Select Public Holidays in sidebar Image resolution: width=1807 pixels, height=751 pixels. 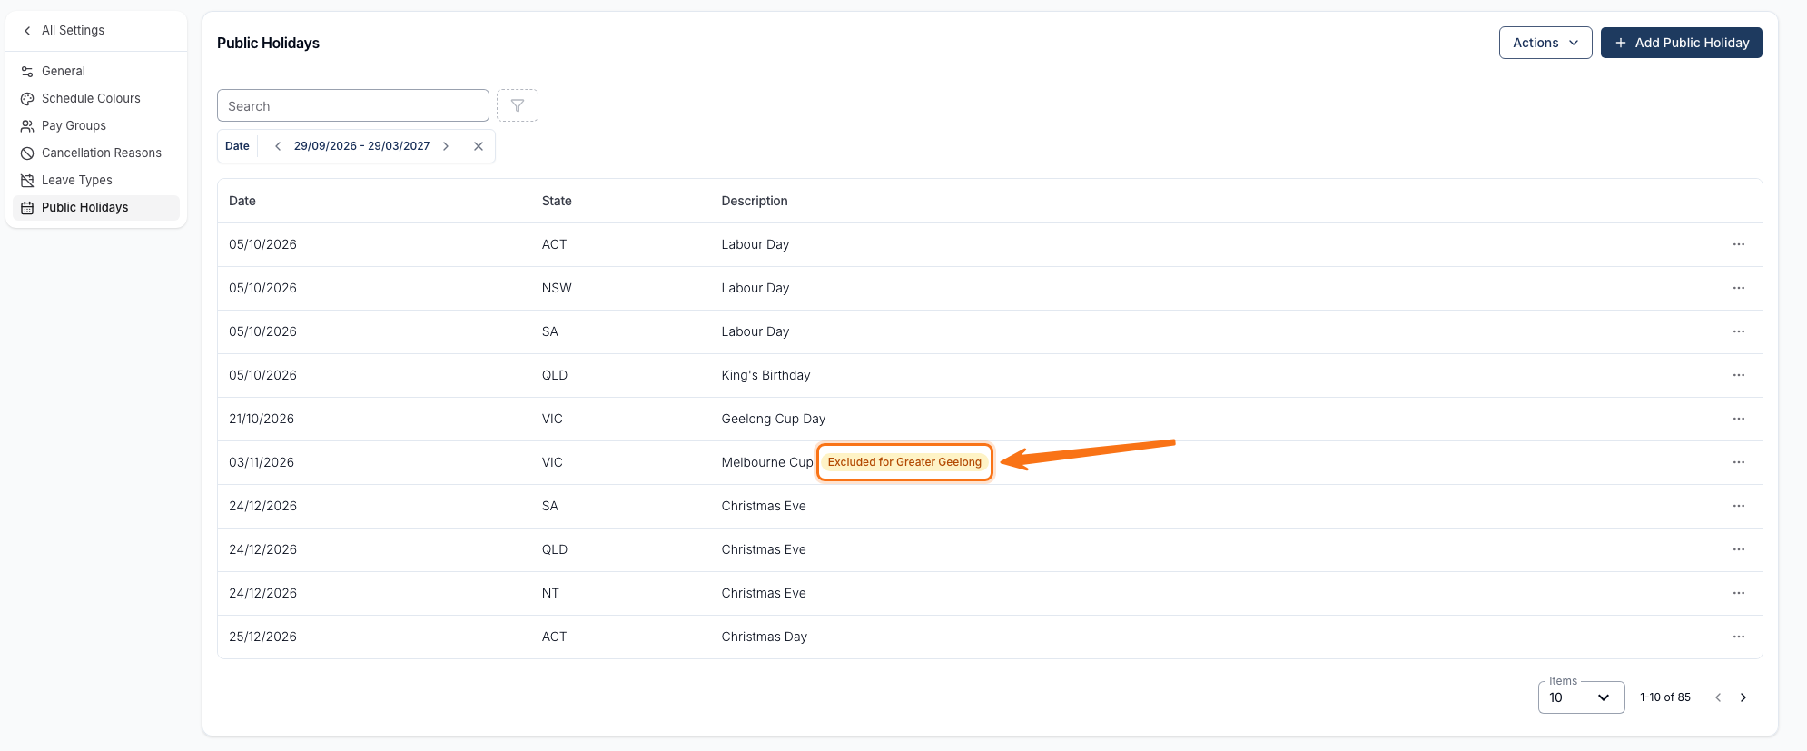click(x=96, y=207)
